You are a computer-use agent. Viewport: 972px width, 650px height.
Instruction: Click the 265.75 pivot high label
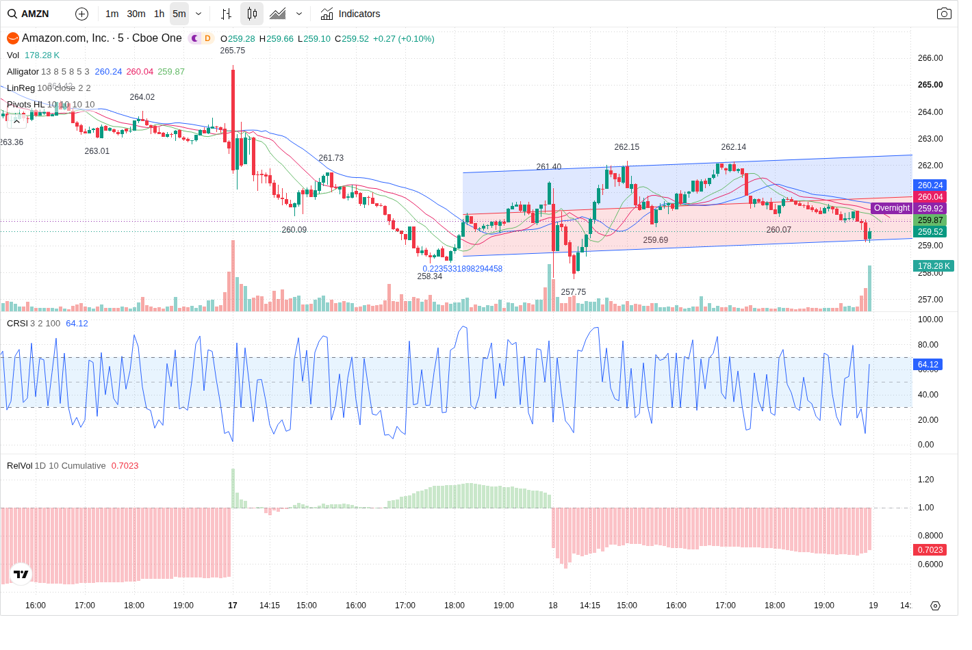[233, 51]
